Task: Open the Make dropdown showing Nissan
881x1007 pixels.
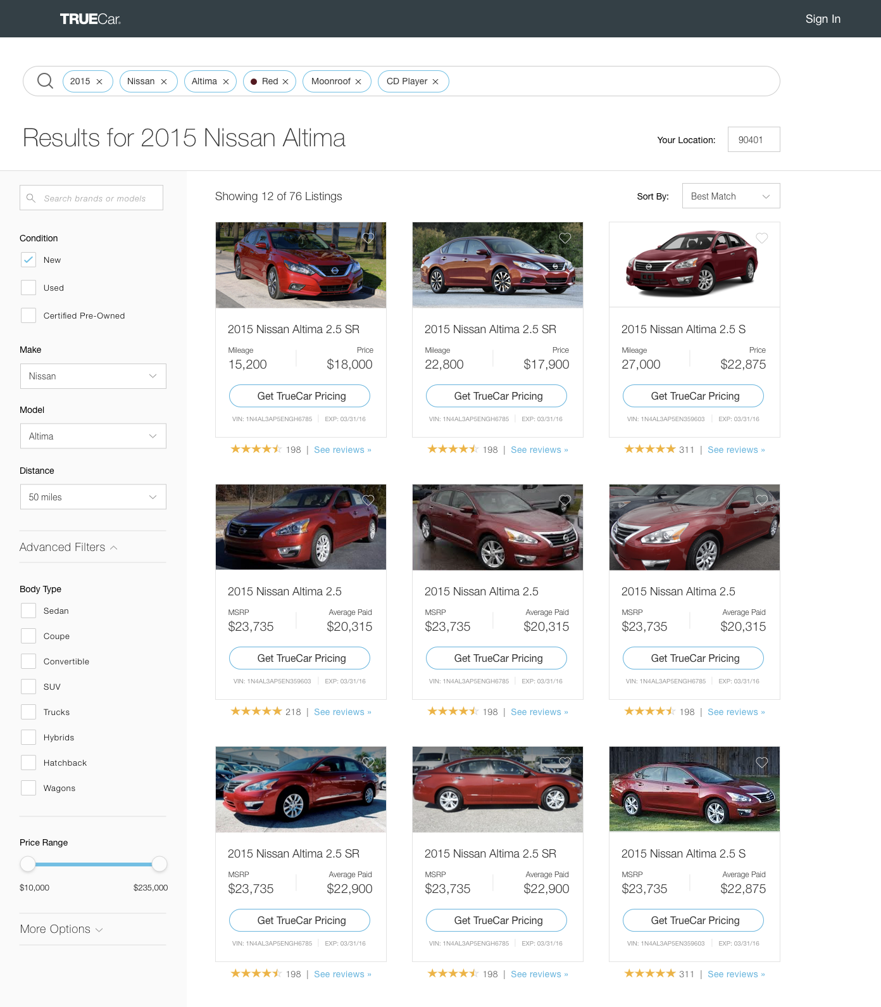Action: click(x=93, y=376)
